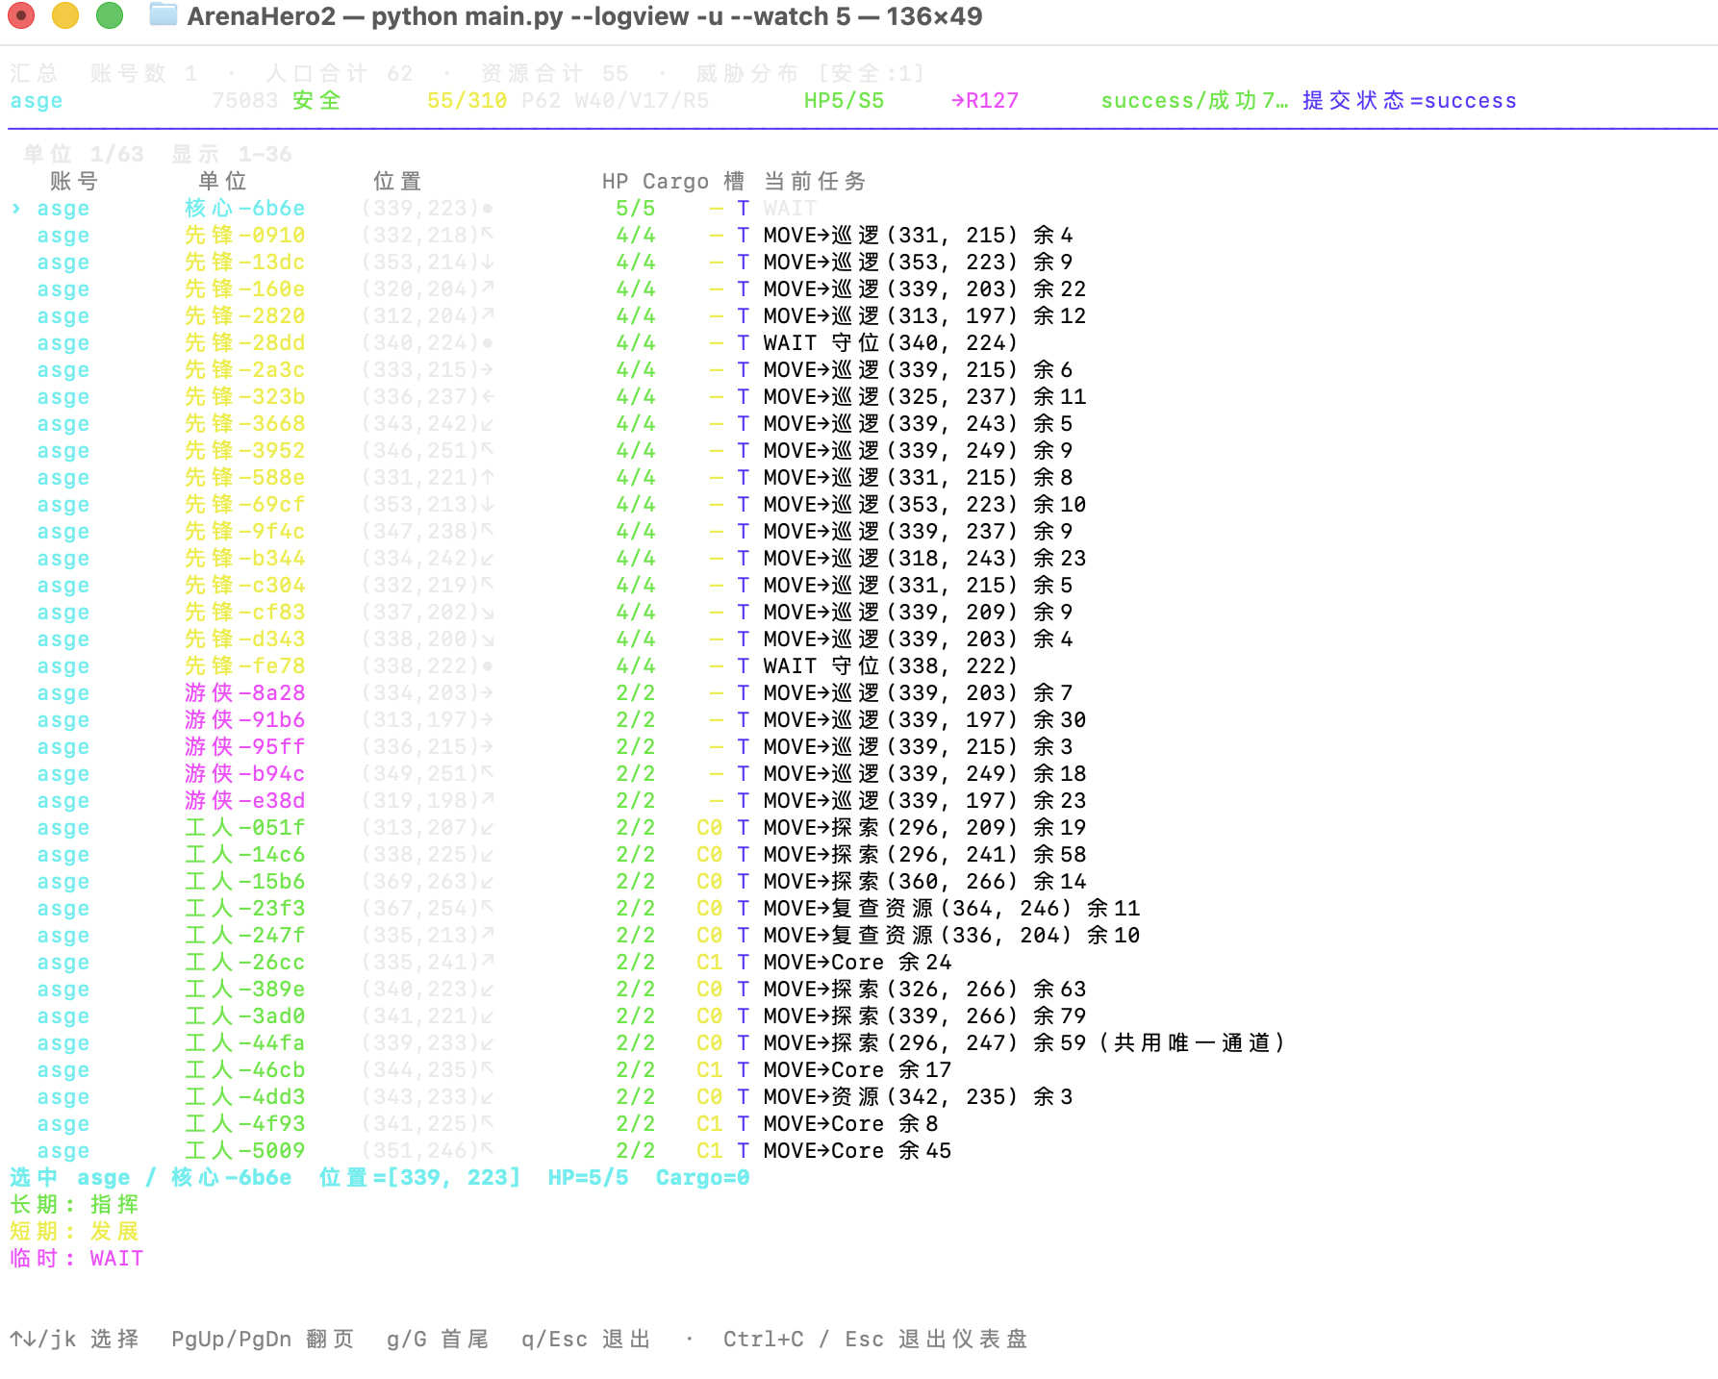
Task: Click unit 先锋-b344
Action: (x=244, y=558)
